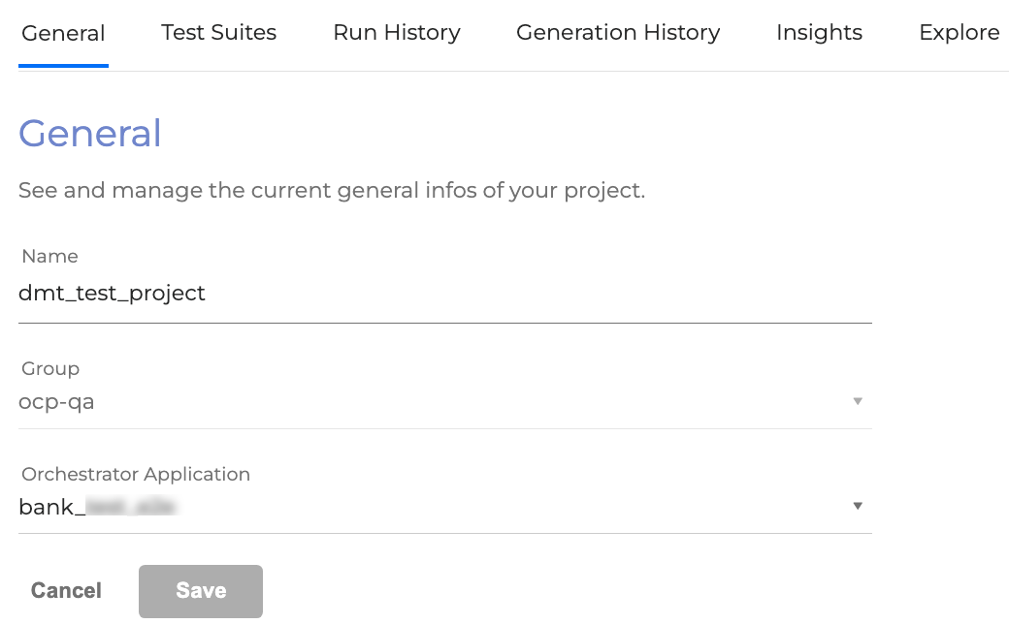Expand the Group dropdown arrow

point(857,401)
